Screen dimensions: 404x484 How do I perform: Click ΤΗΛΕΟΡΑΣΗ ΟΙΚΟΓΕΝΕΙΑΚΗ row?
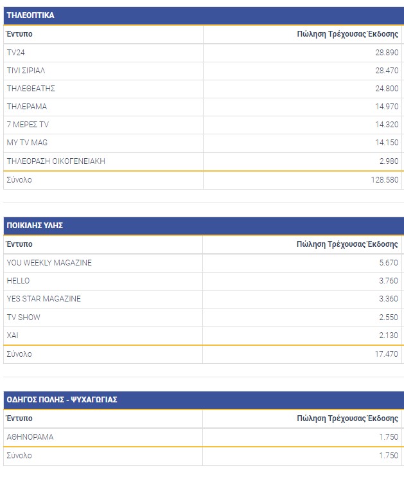point(55,161)
